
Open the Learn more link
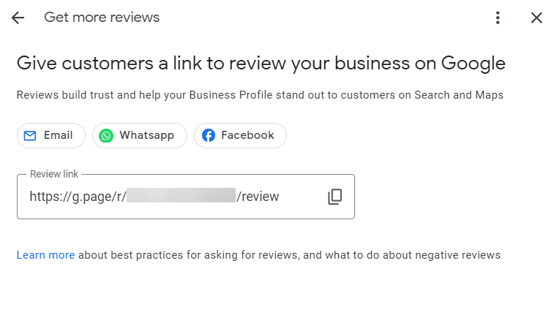coord(45,255)
